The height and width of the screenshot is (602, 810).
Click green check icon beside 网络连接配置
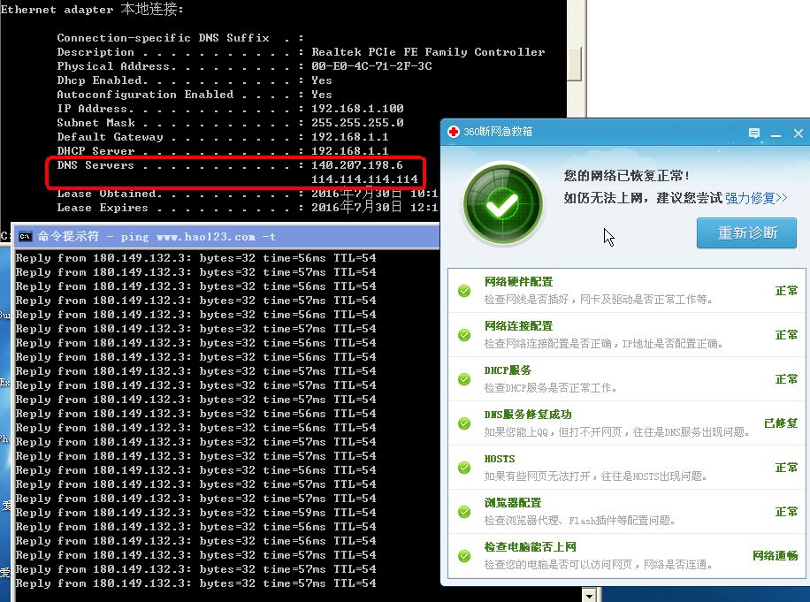click(x=464, y=335)
